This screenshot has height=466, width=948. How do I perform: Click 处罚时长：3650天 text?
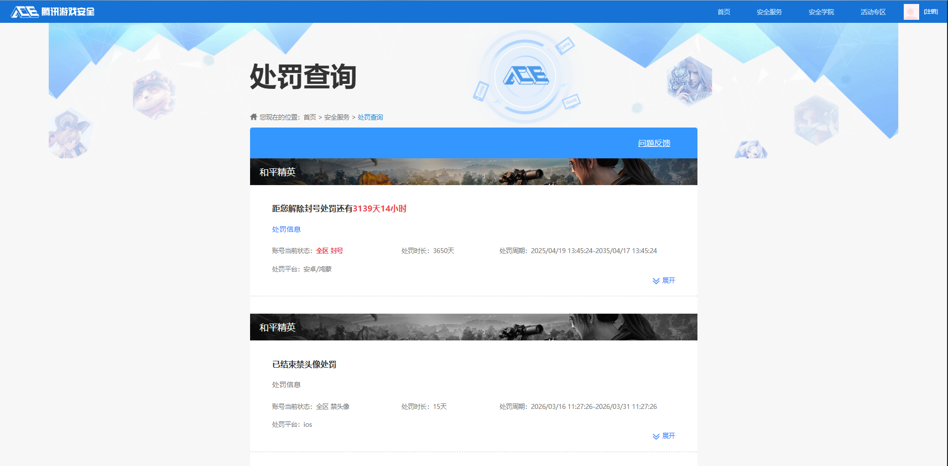[x=428, y=251]
